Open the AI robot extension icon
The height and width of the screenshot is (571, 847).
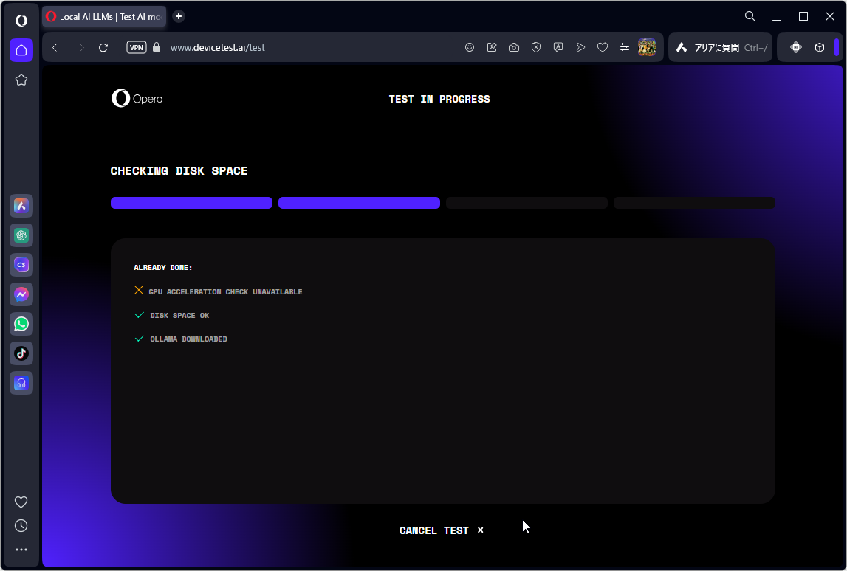point(796,47)
